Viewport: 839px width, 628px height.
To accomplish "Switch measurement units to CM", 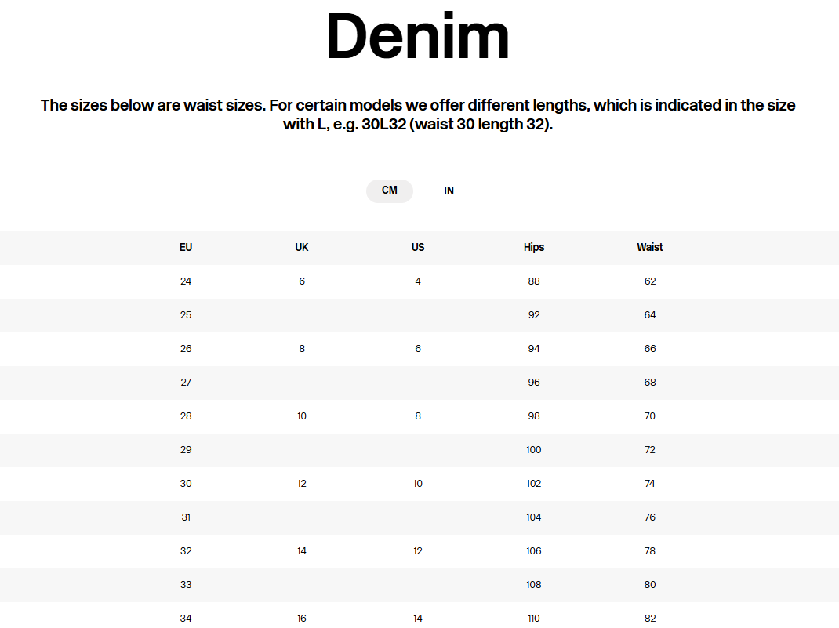I will tap(390, 191).
